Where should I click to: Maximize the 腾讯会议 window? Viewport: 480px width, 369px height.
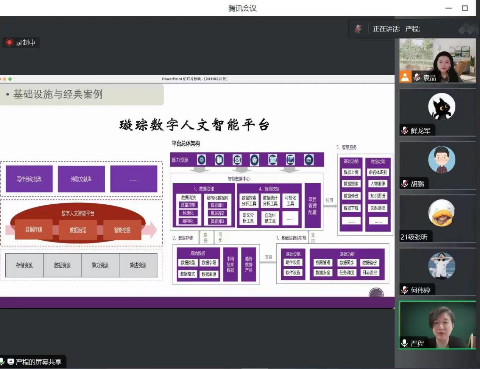tap(465, 8)
